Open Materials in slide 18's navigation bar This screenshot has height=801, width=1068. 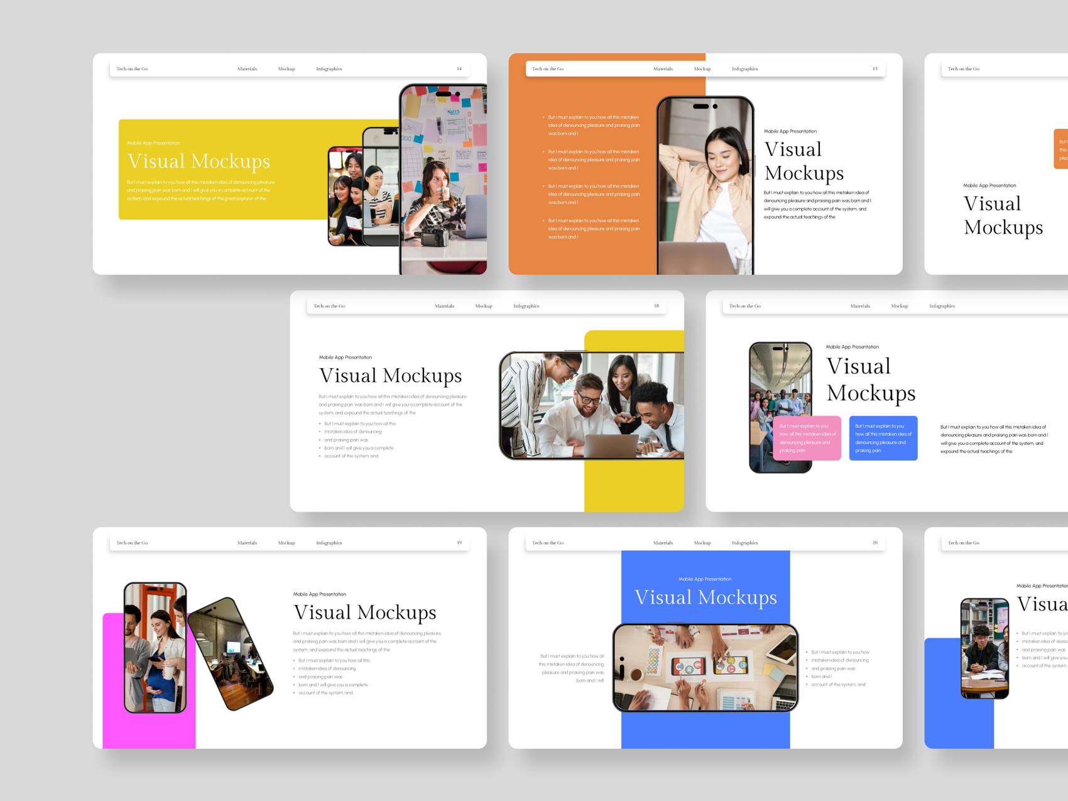tap(444, 306)
